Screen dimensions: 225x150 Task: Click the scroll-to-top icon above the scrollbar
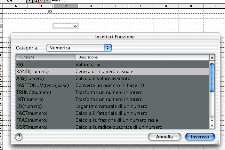point(212,57)
